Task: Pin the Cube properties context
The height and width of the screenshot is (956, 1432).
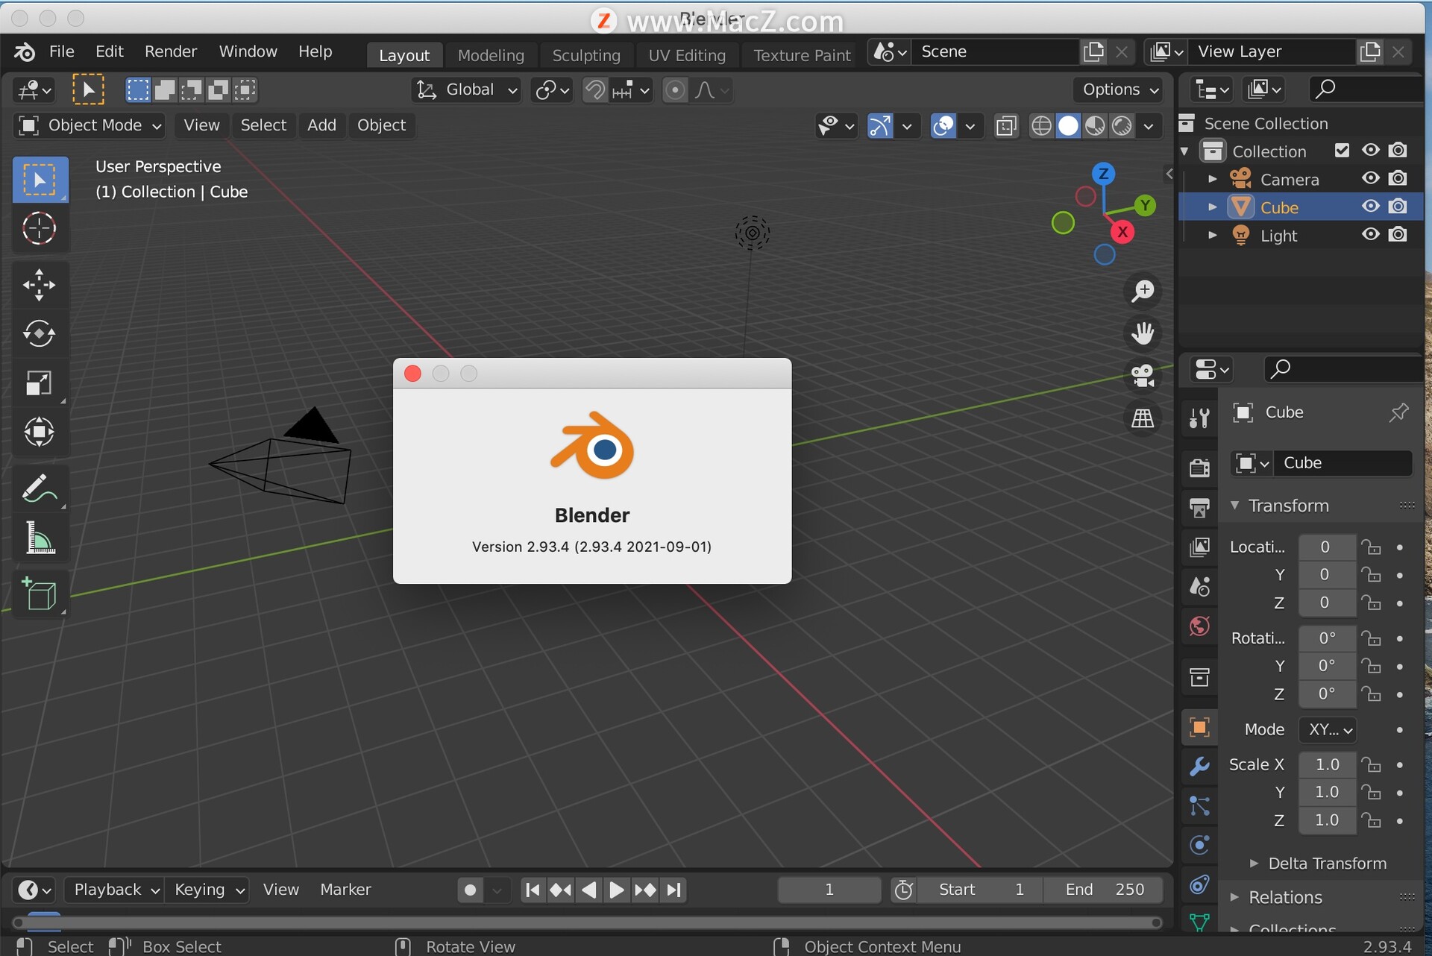Action: click(x=1398, y=412)
